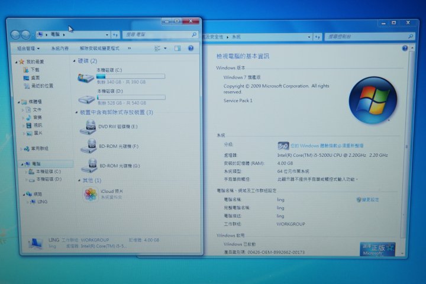Click the Explorer address bar refresh button

(x=115, y=35)
